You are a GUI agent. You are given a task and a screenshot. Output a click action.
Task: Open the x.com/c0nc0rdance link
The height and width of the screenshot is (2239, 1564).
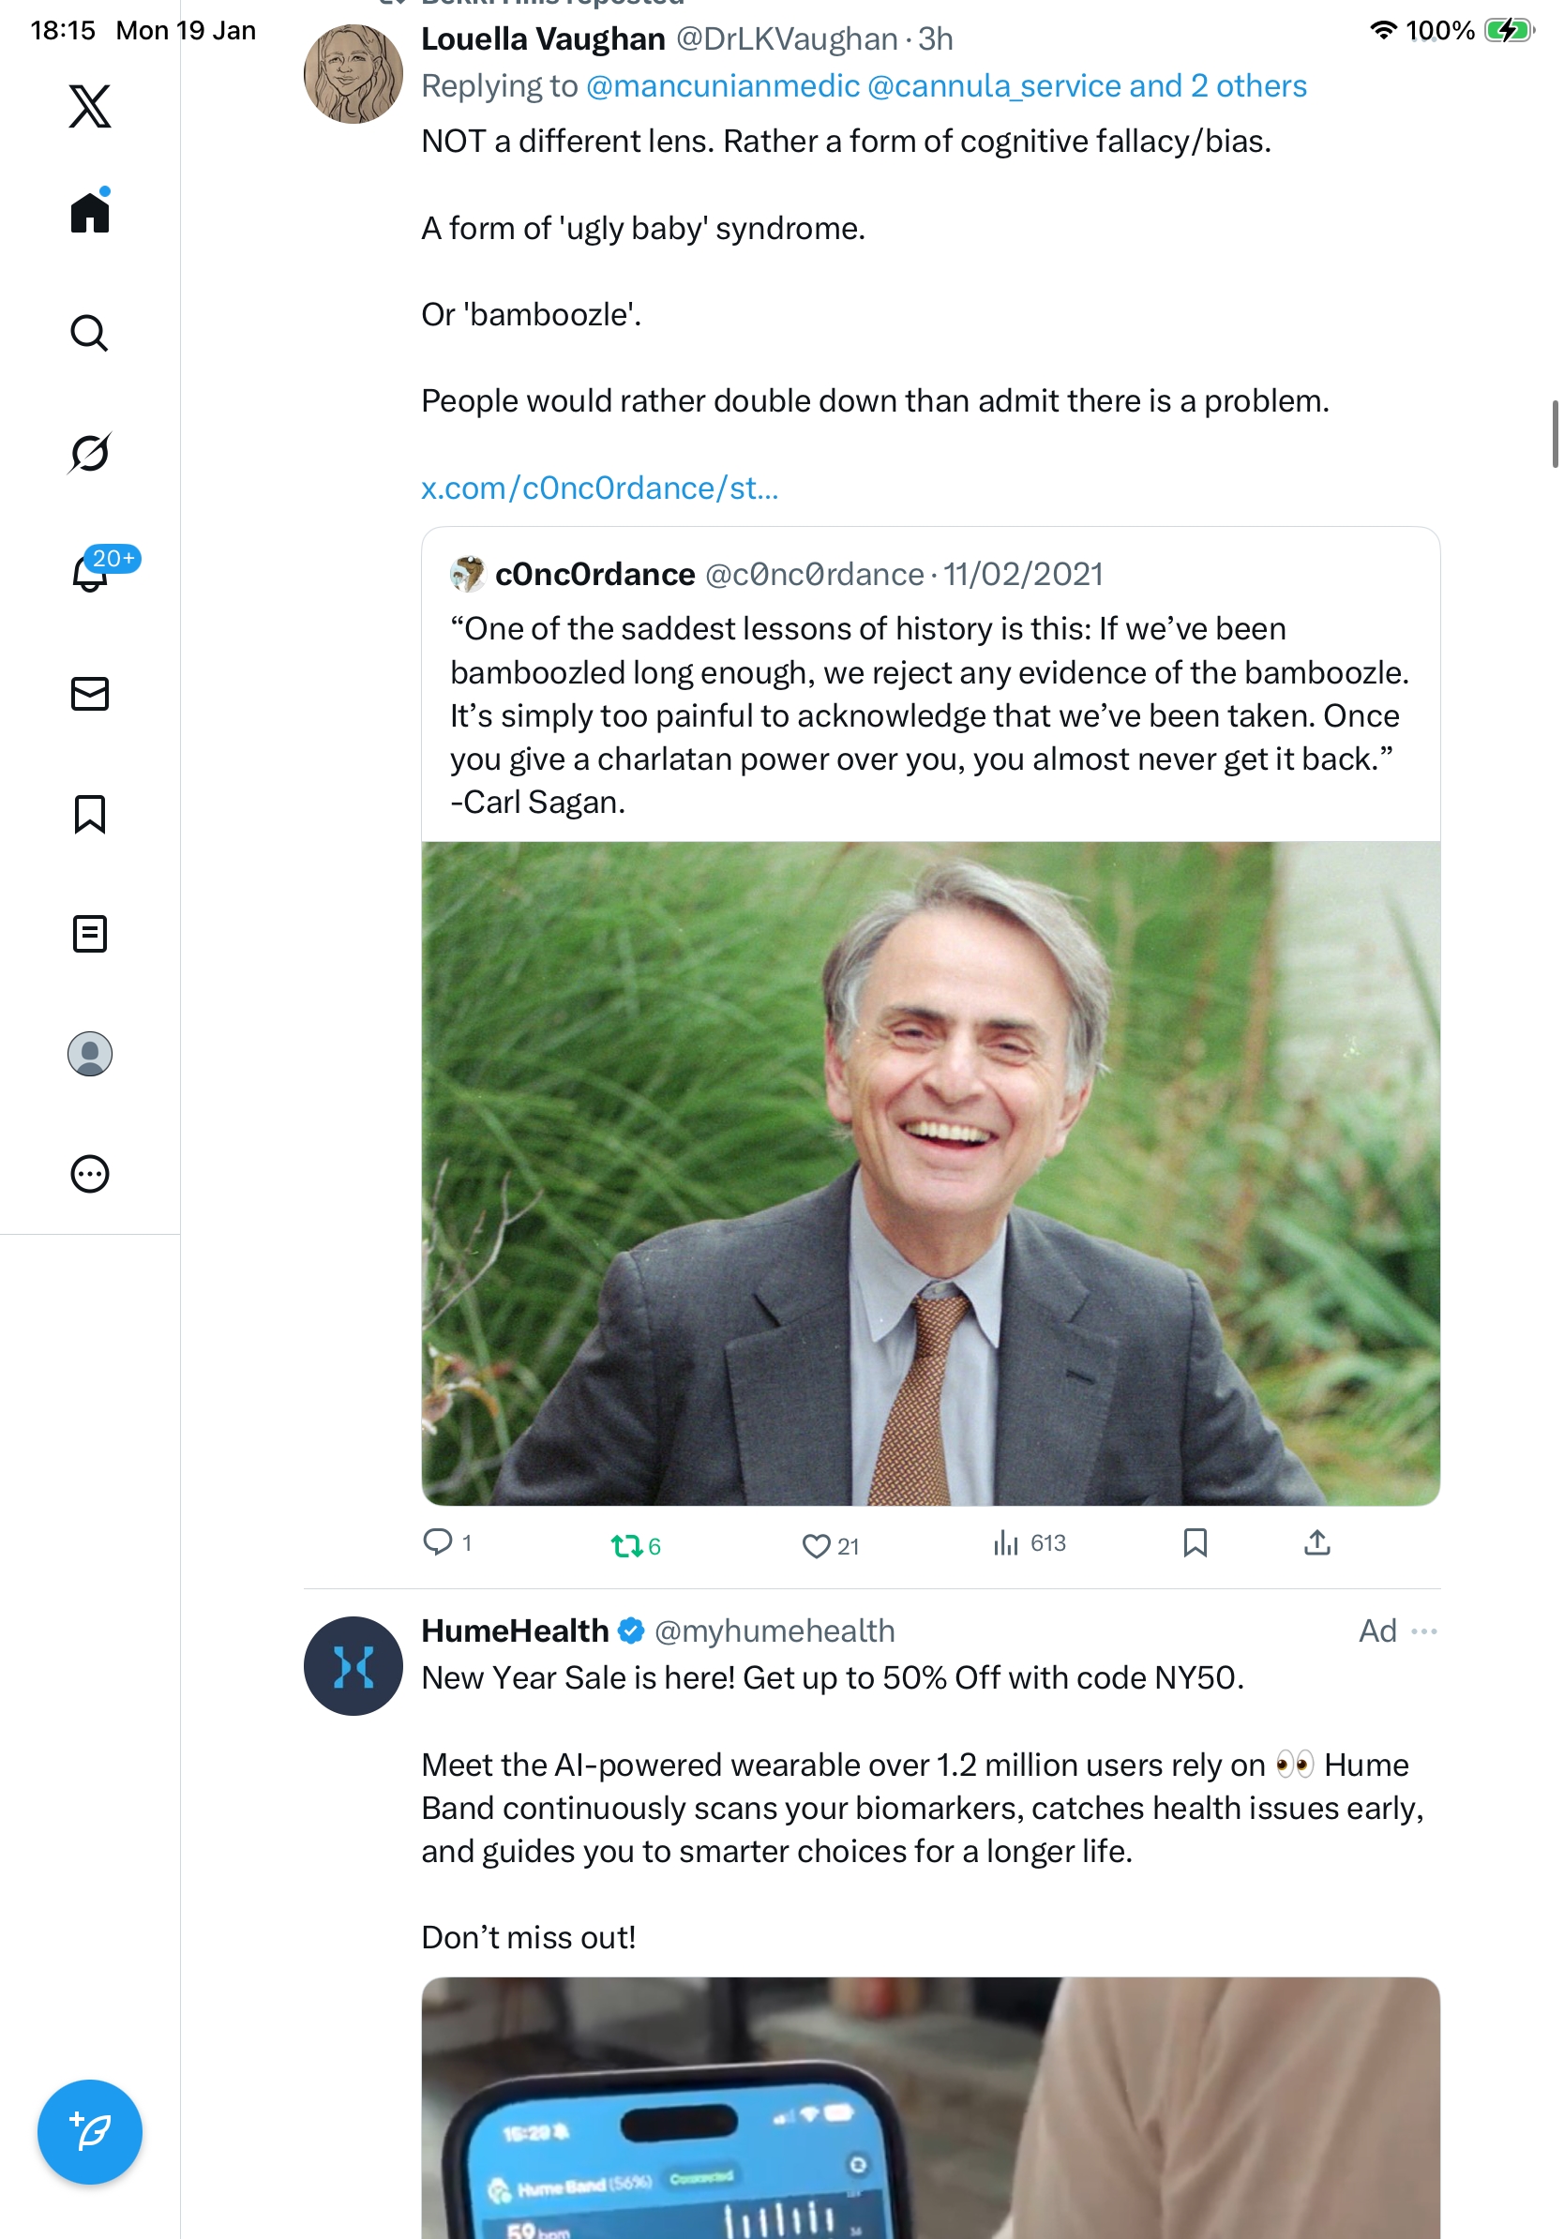pos(600,488)
